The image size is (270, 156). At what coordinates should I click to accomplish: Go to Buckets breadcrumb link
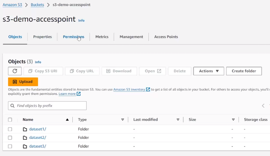click(37, 5)
